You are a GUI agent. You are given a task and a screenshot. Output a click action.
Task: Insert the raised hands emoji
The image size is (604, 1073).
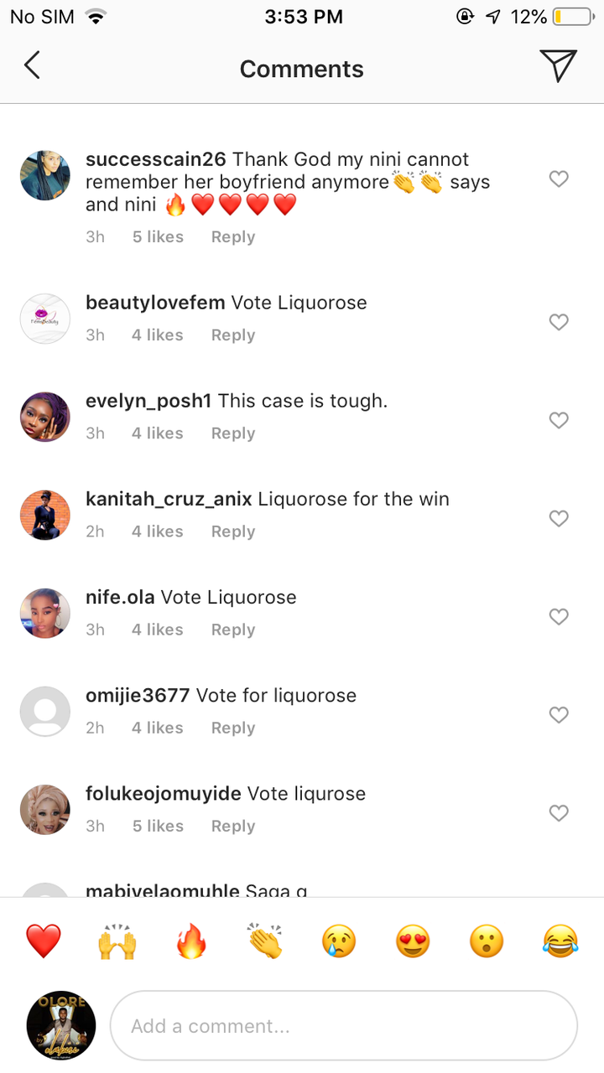(117, 941)
